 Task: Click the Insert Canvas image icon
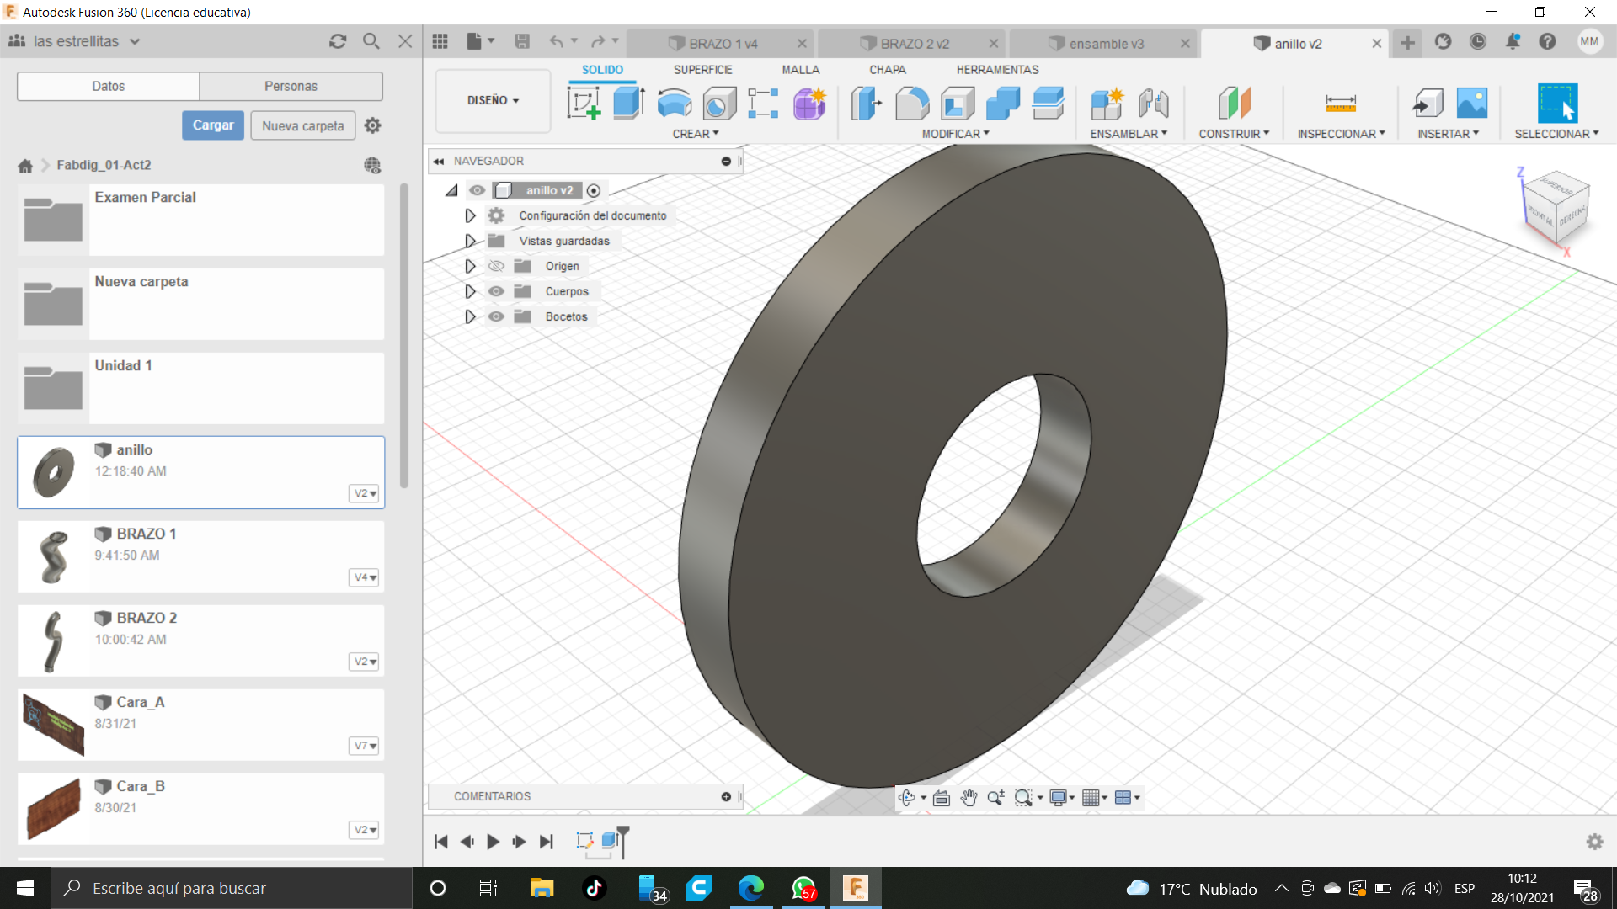click(1471, 104)
